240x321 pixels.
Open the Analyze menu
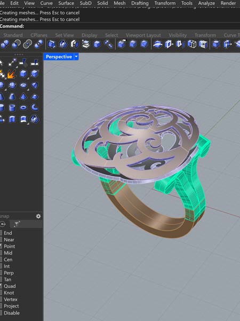206,3
